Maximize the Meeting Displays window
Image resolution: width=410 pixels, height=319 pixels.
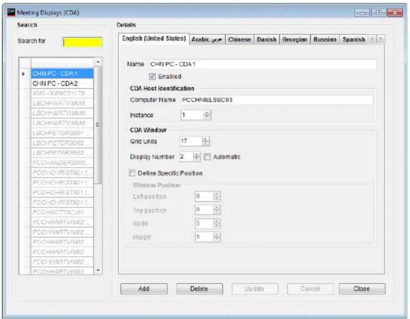coord(378,13)
